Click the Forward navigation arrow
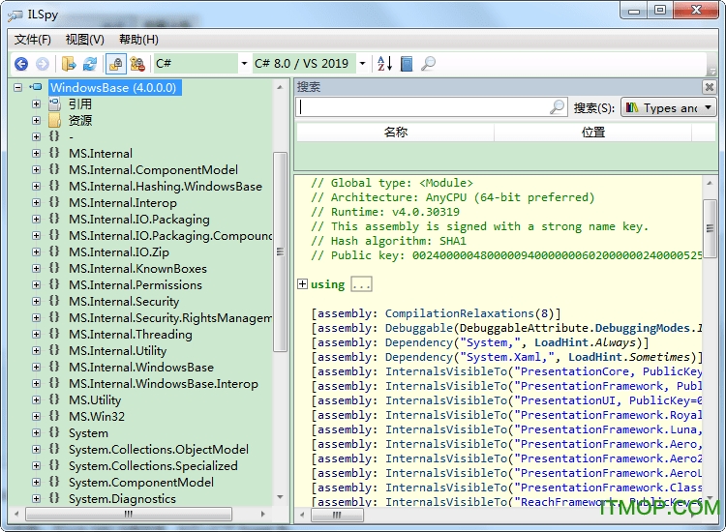The width and height of the screenshot is (726, 532). tap(43, 64)
